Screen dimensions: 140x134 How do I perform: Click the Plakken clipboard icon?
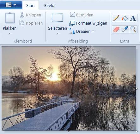10,18
